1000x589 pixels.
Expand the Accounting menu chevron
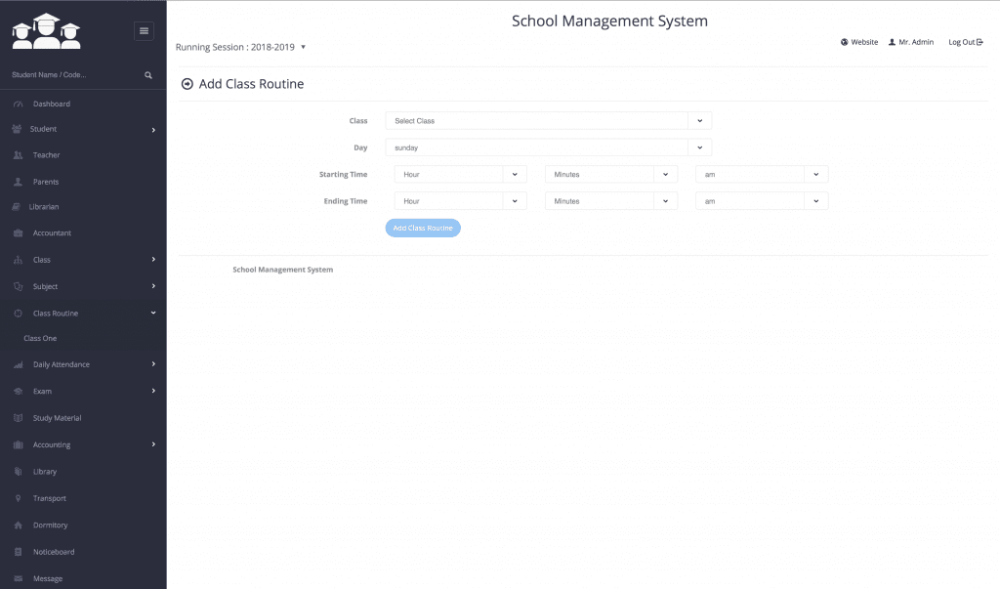[x=153, y=444]
